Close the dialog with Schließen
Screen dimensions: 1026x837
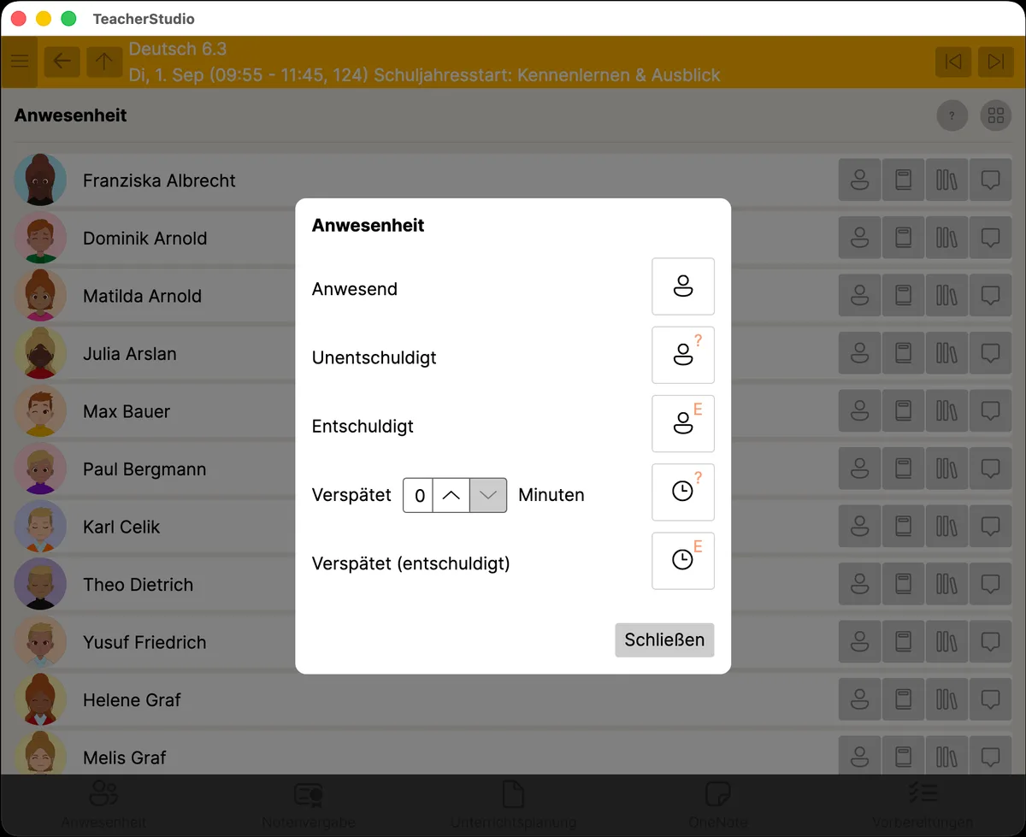664,640
